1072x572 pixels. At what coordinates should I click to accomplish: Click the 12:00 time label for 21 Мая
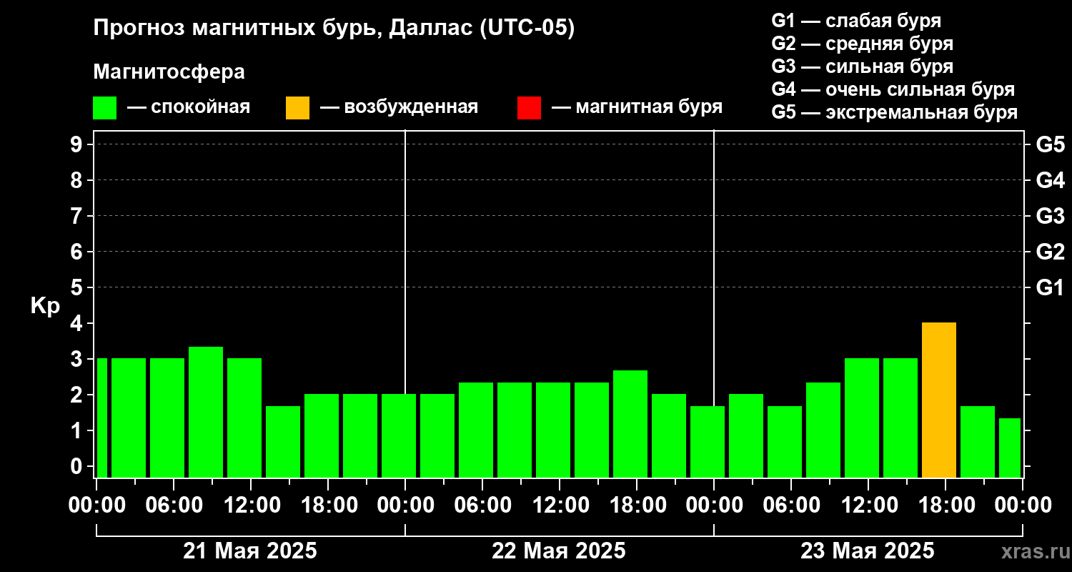251,506
